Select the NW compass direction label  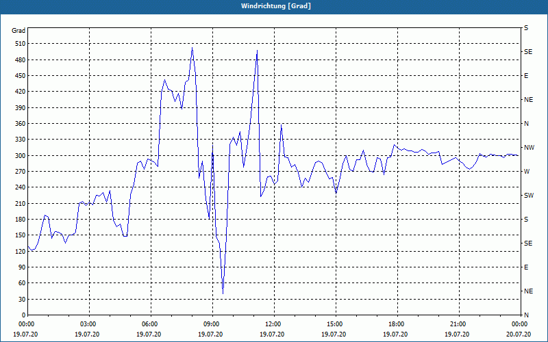(530, 148)
